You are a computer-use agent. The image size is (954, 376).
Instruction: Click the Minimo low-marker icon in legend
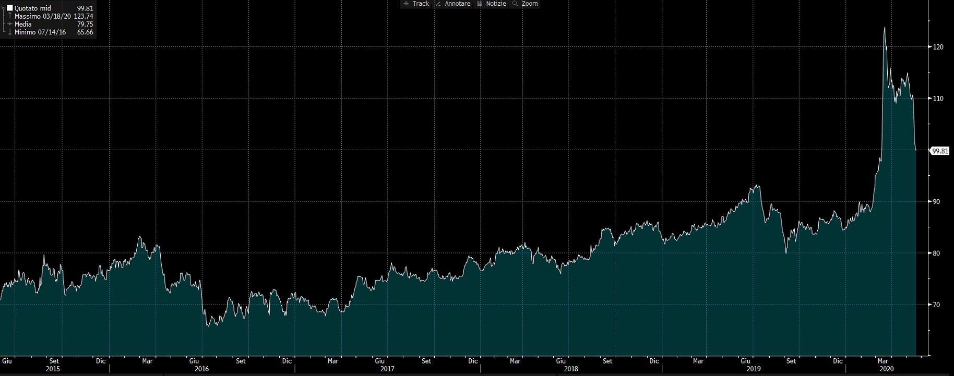click(10, 32)
